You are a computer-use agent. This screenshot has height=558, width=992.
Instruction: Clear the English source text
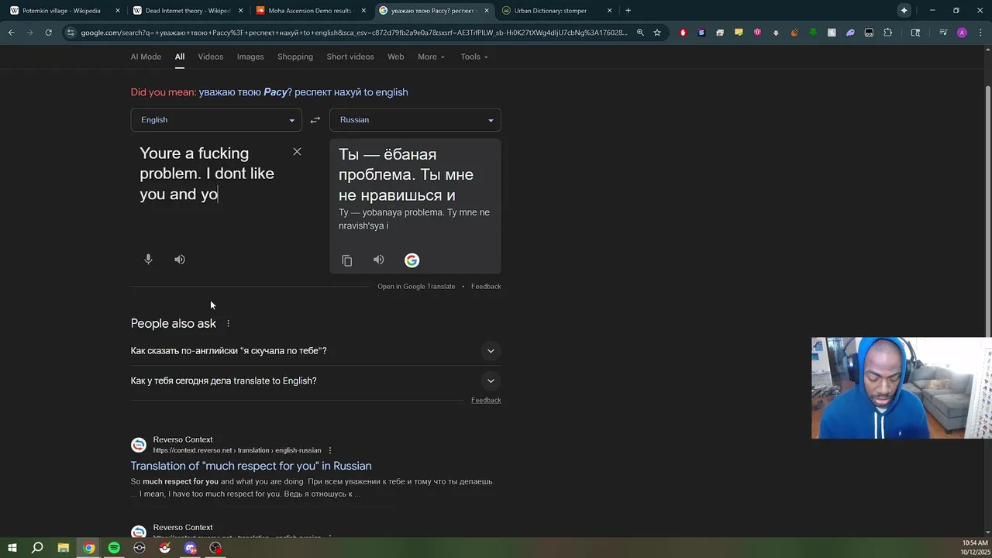297,151
